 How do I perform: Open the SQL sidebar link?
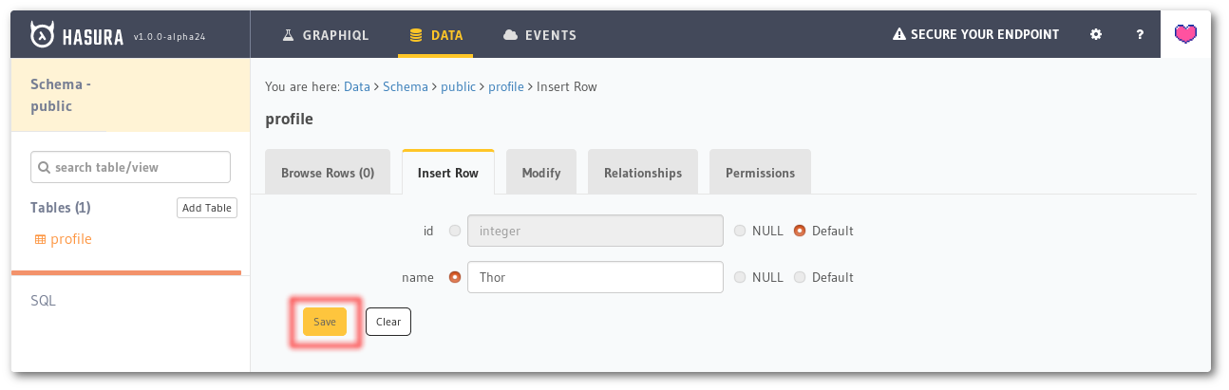(x=44, y=301)
